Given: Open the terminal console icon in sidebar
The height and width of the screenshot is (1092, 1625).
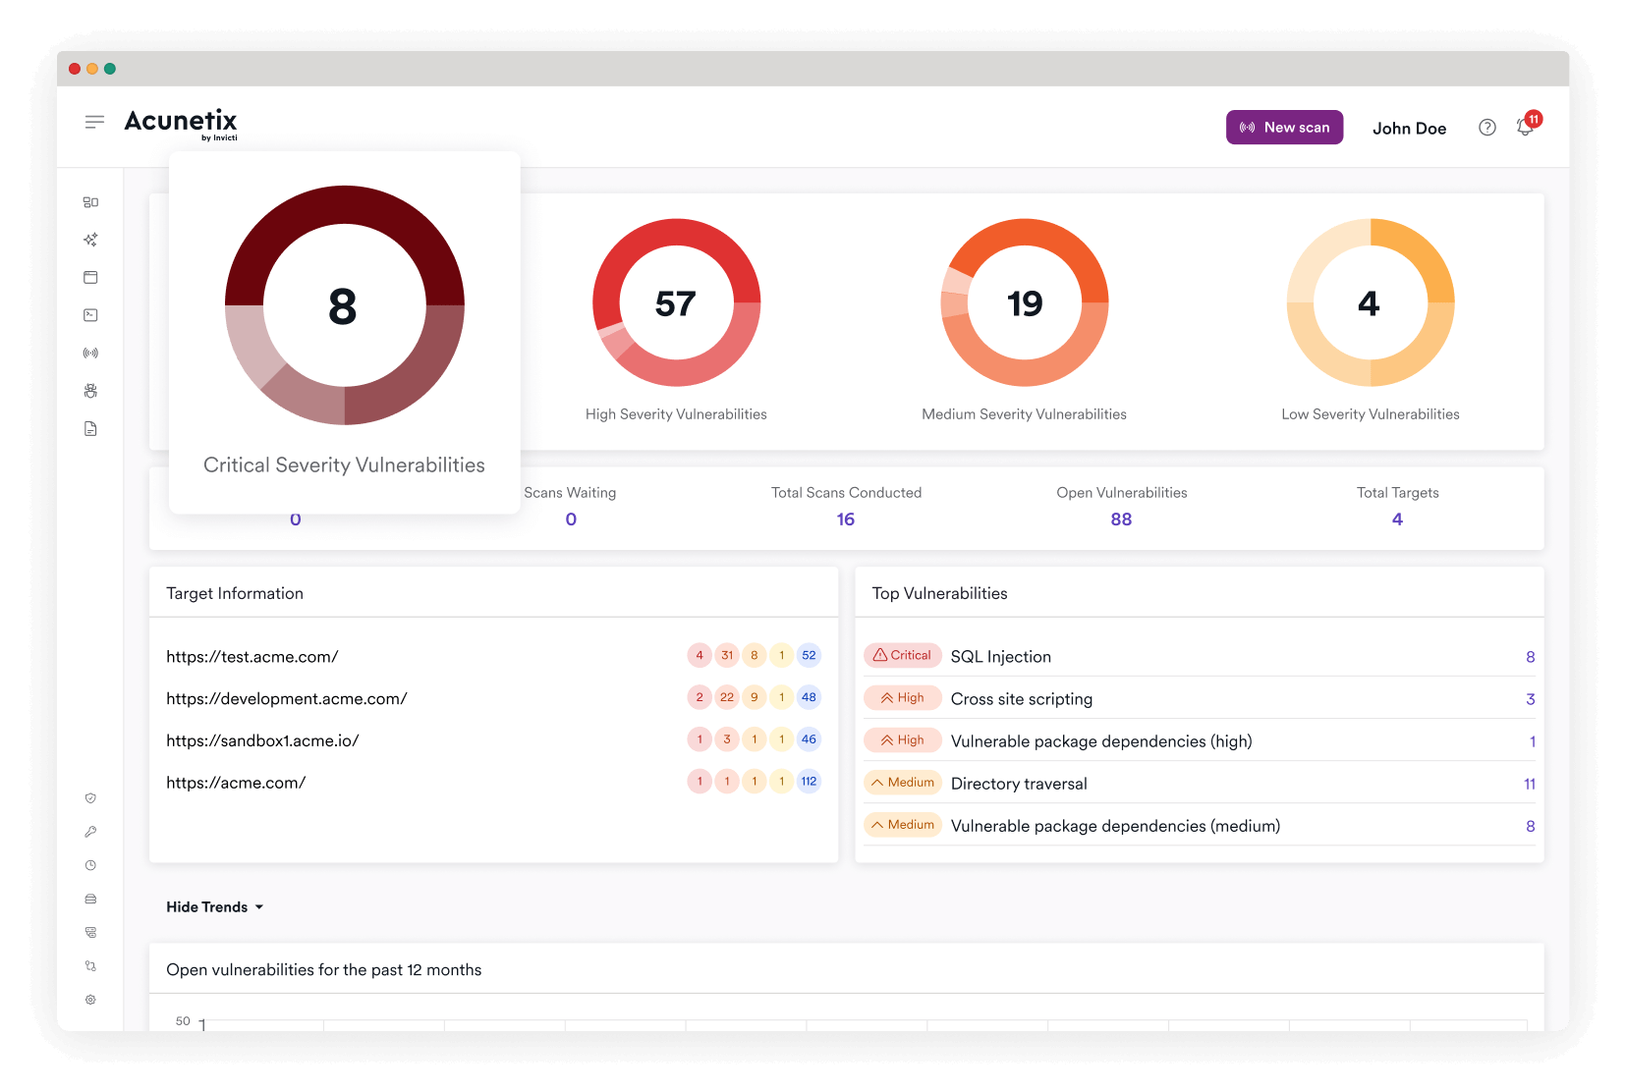Looking at the screenshot, I should 90,315.
